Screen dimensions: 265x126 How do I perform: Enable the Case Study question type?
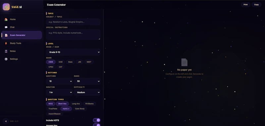click(80, 109)
